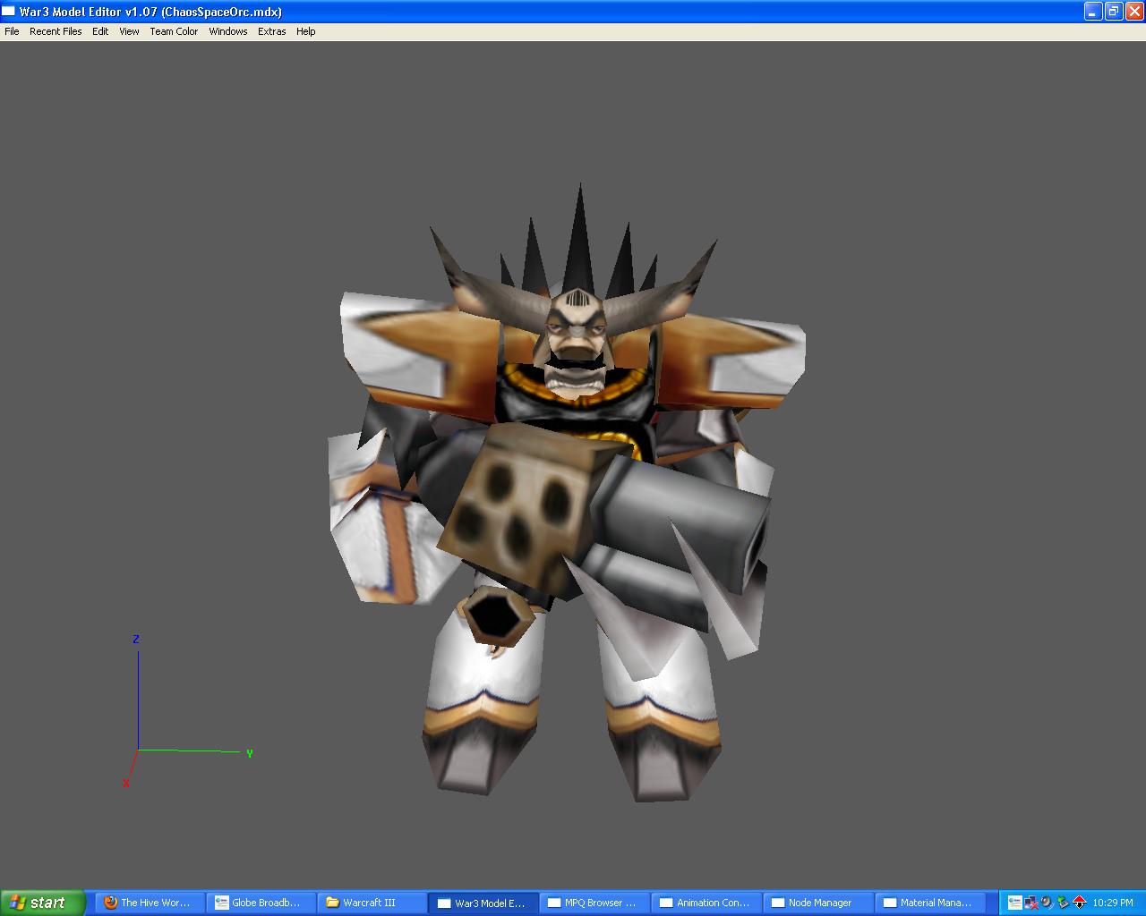1146x916 pixels.
Task: Switch to MPQ Browser taskbar window
Action: (x=594, y=903)
